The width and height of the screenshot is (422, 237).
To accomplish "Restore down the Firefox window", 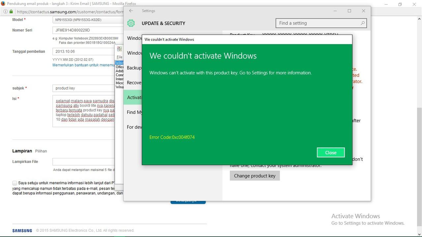I will [x=400, y=4].
